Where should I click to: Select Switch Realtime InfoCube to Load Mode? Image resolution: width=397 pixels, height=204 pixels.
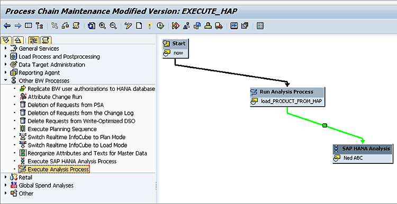(x=77, y=145)
